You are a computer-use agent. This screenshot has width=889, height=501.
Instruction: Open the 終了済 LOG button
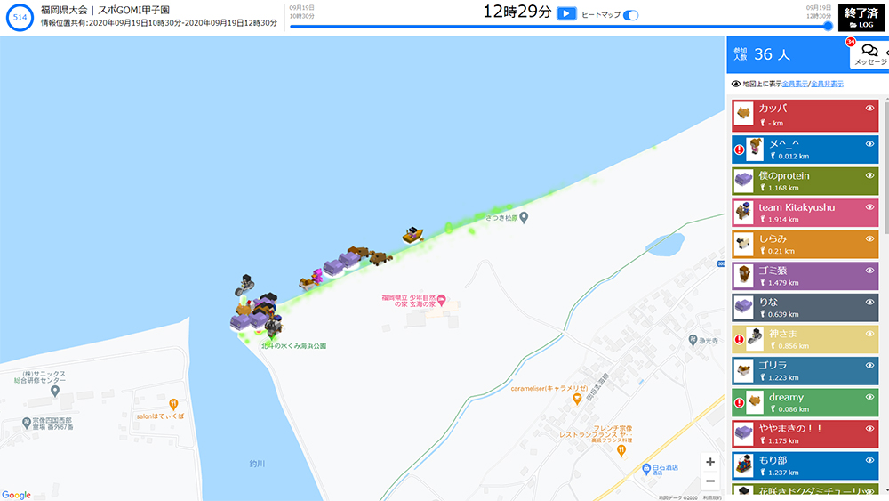point(862,17)
